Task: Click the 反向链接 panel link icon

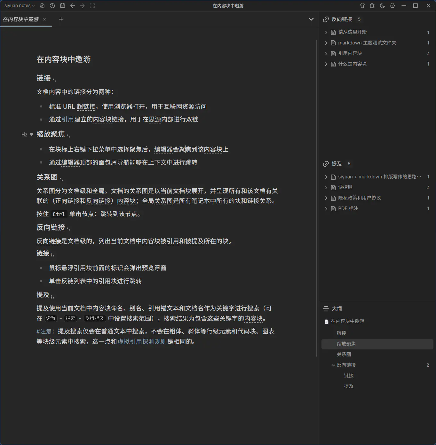Action: click(x=326, y=20)
